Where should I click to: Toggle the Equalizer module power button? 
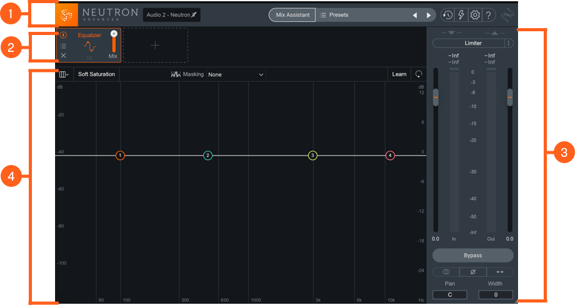63,35
